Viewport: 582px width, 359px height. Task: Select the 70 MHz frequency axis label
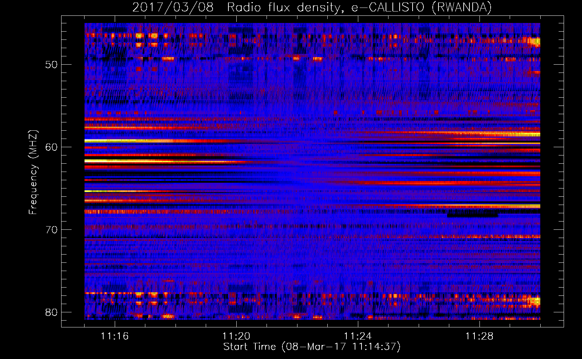coord(51,230)
